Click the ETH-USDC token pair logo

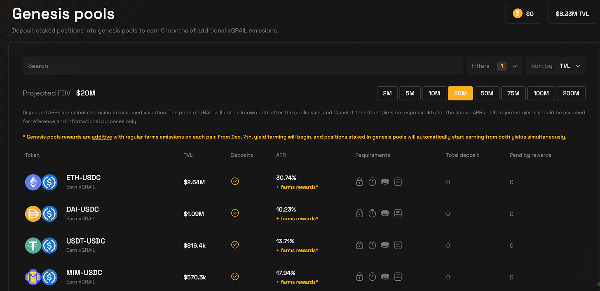coord(41,182)
